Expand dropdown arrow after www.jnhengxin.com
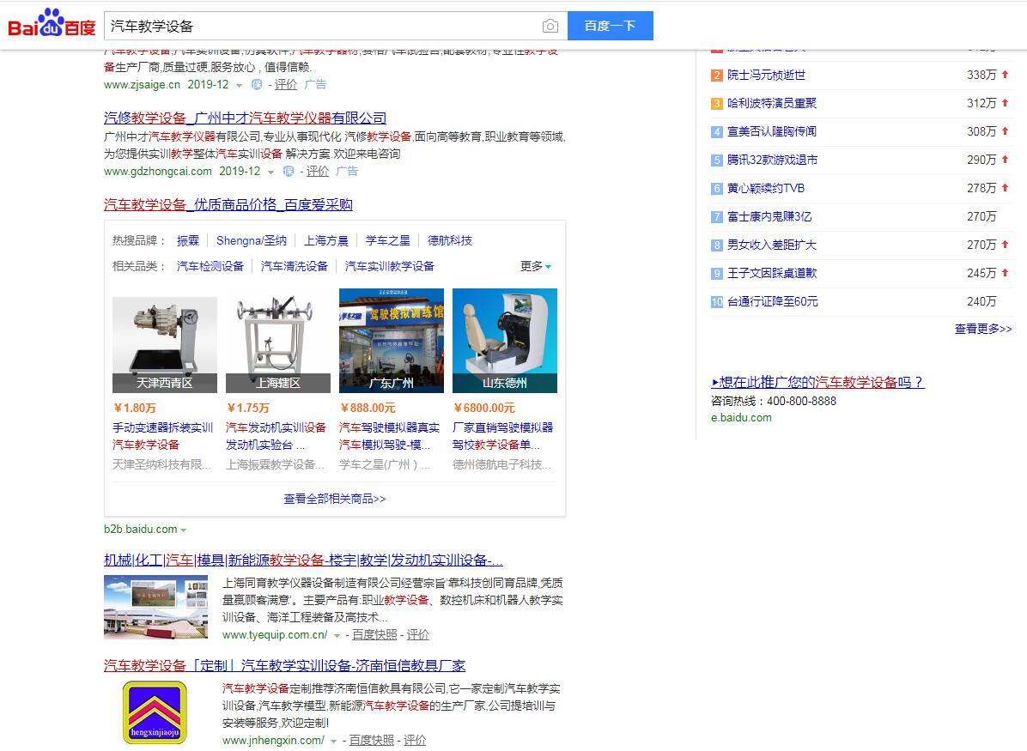The image size is (1027, 751). point(333,742)
